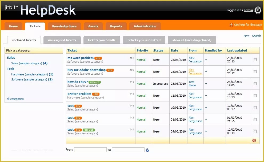
Task: Click the all categories link
Action: (x=15, y=99)
